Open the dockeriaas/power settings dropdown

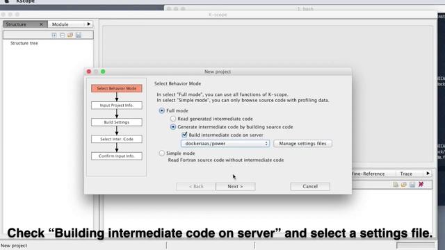225,144
